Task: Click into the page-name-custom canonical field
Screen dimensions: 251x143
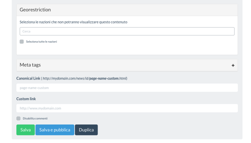Action: pyautogui.click(x=127, y=88)
